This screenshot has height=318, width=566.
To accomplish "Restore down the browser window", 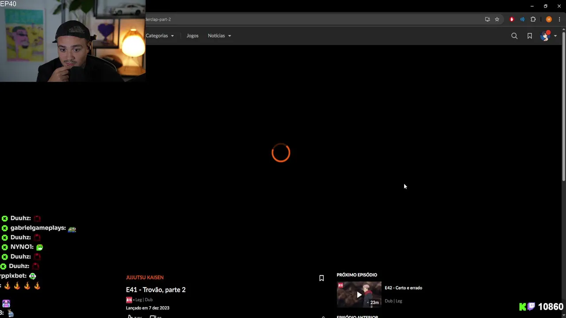I will tap(546, 6).
